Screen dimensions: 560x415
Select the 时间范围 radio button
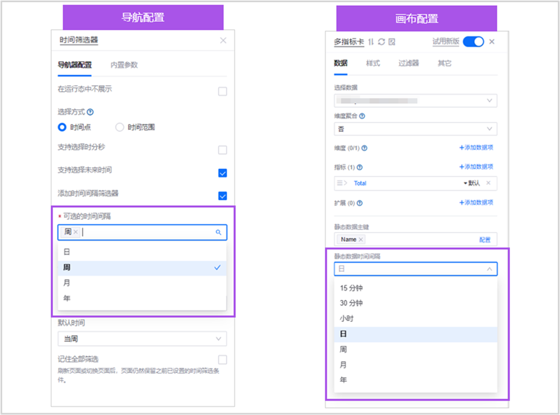[x=120, y=127]
